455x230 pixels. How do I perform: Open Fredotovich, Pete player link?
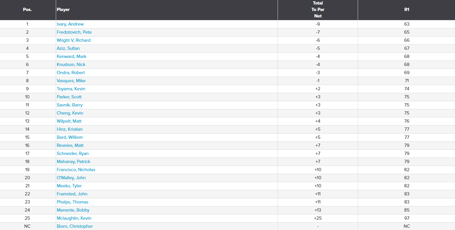[x=74, y=32]
